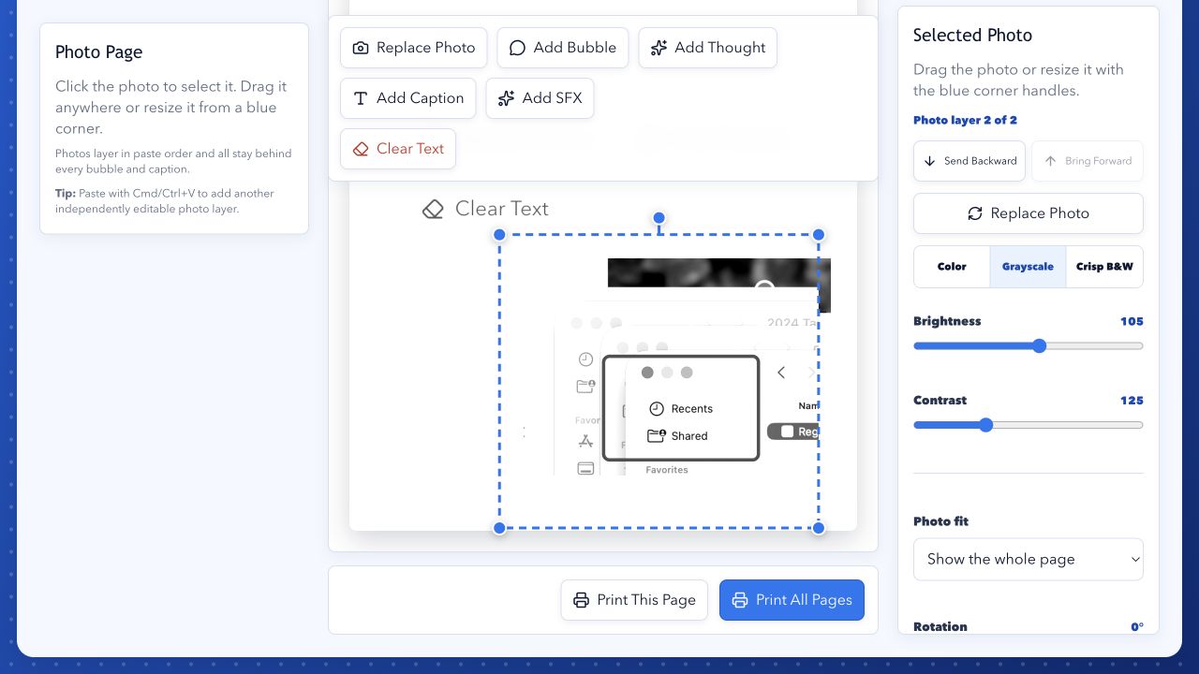
Task: Click the eraser icon on red Clear Text
Action: pos(361,149)
